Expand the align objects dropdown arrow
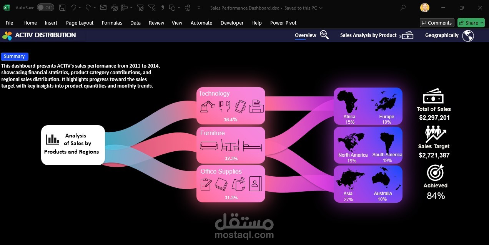Screen dimensions: 489x245 (x=131, y=7)
